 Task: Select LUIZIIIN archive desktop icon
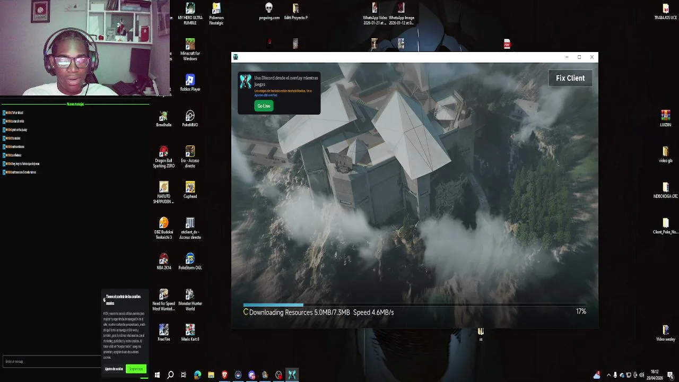point(665,118)
